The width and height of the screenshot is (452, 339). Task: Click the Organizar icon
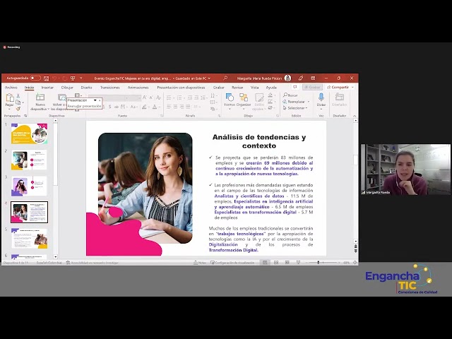[244, 97]
